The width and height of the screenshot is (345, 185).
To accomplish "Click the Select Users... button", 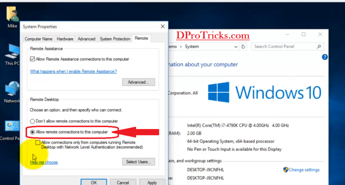I will pyautogui.click(x=138, y=162).
